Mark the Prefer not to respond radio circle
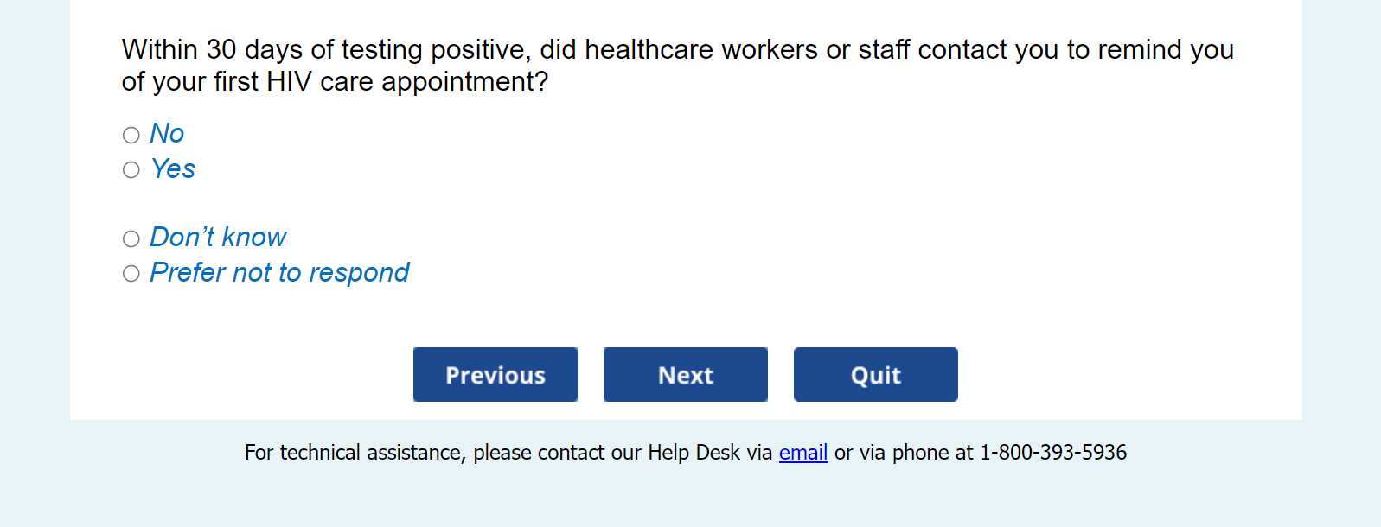 [131, 274]
